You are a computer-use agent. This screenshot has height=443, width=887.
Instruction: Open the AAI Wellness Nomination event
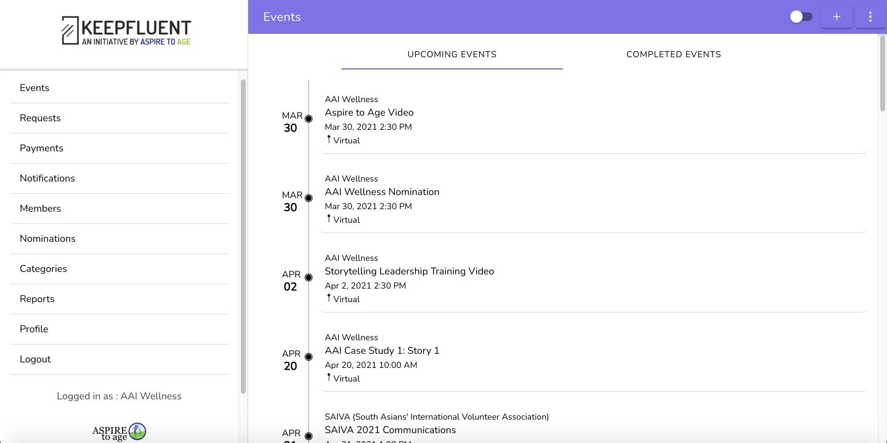(593, 199)
